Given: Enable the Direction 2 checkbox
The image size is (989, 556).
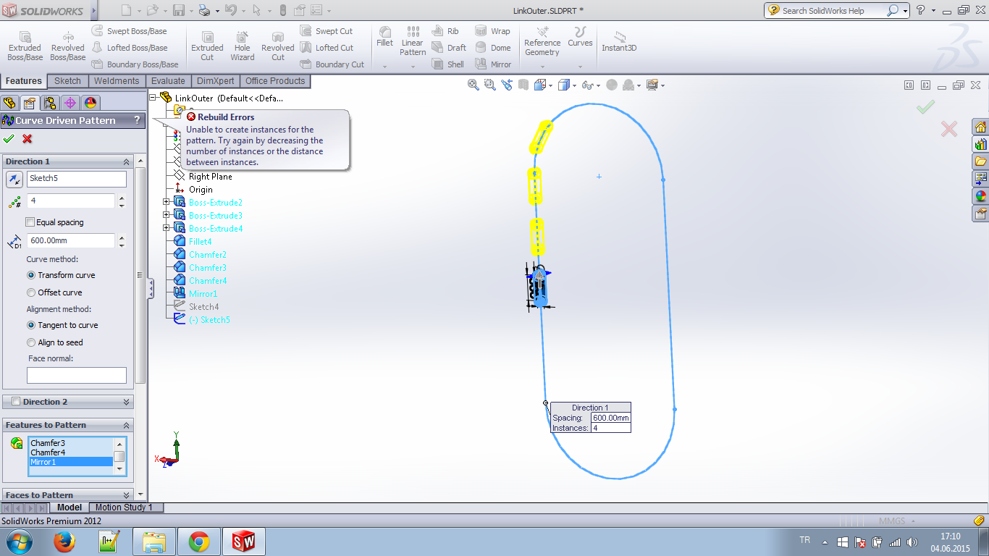Looking at the screenshot, I should point(16,402).
